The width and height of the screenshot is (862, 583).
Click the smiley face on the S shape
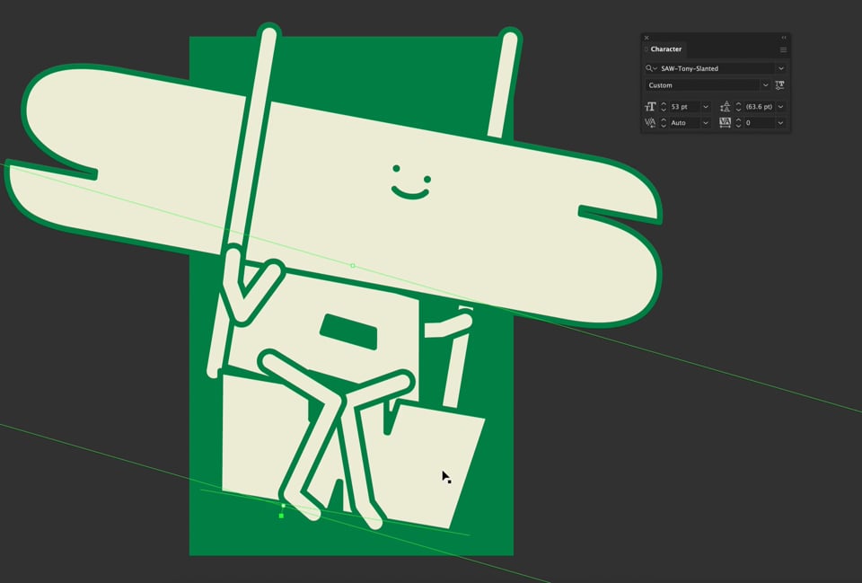point(410,182)
